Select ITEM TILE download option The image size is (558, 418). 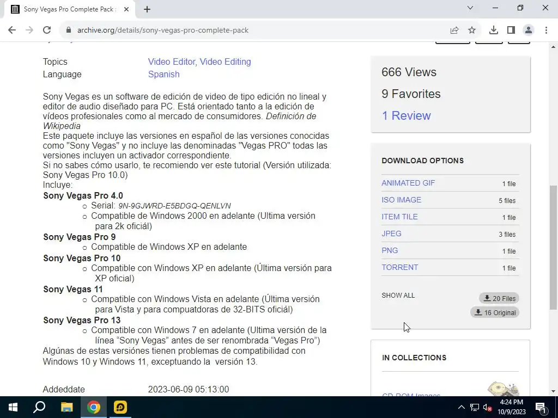click(x=399, y=217)
